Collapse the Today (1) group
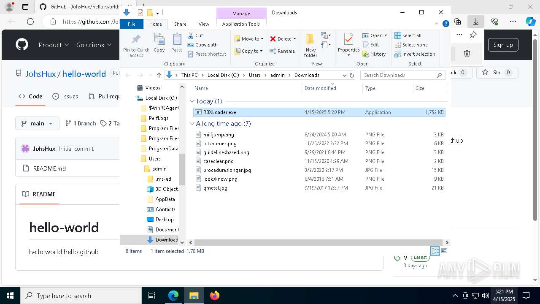The image size is (540, 304). 192,101
